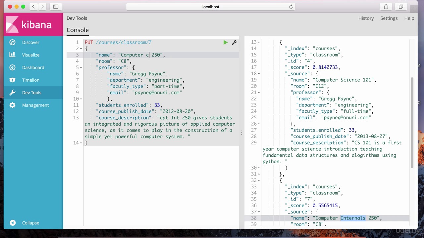Toggle fold arrow at response line 31

(259, 174)
